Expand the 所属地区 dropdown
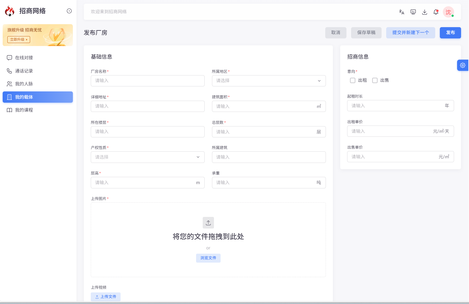This screenshot has width=469, height=304. coord(269,81)
